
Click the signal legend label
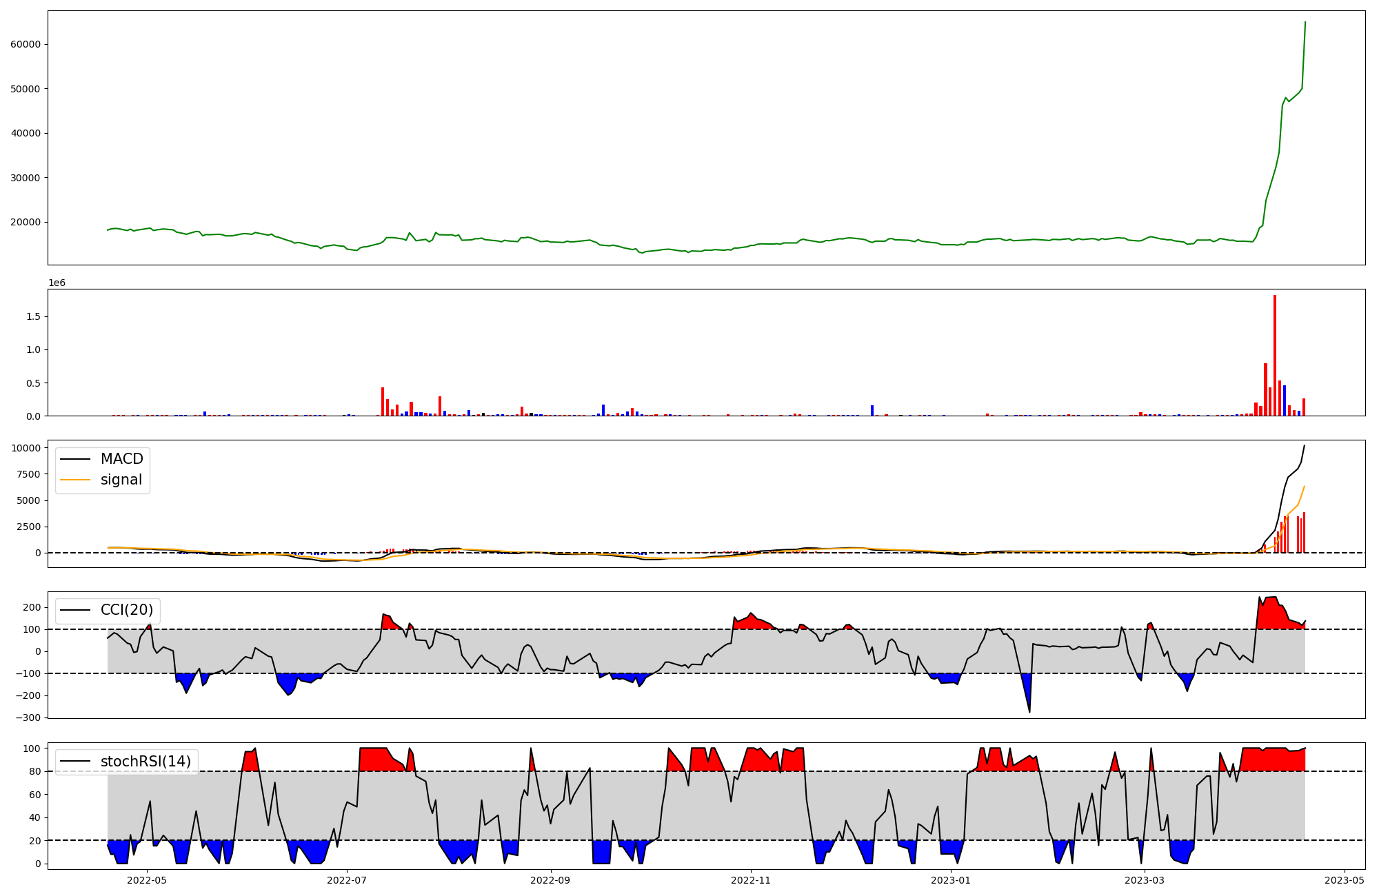pyautogui.click(x=121, y=480)
